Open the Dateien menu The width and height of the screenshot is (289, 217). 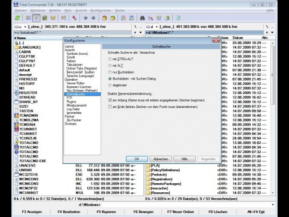pyautogui.click(x=20, y=10)
